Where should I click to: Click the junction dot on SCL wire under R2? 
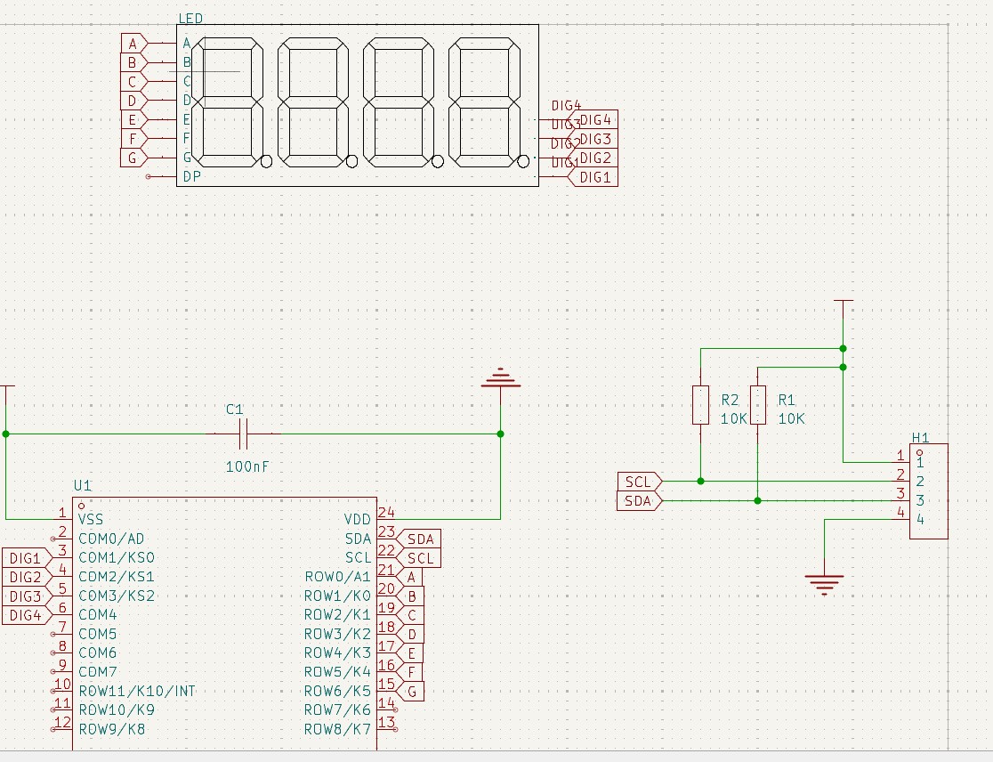701,481
